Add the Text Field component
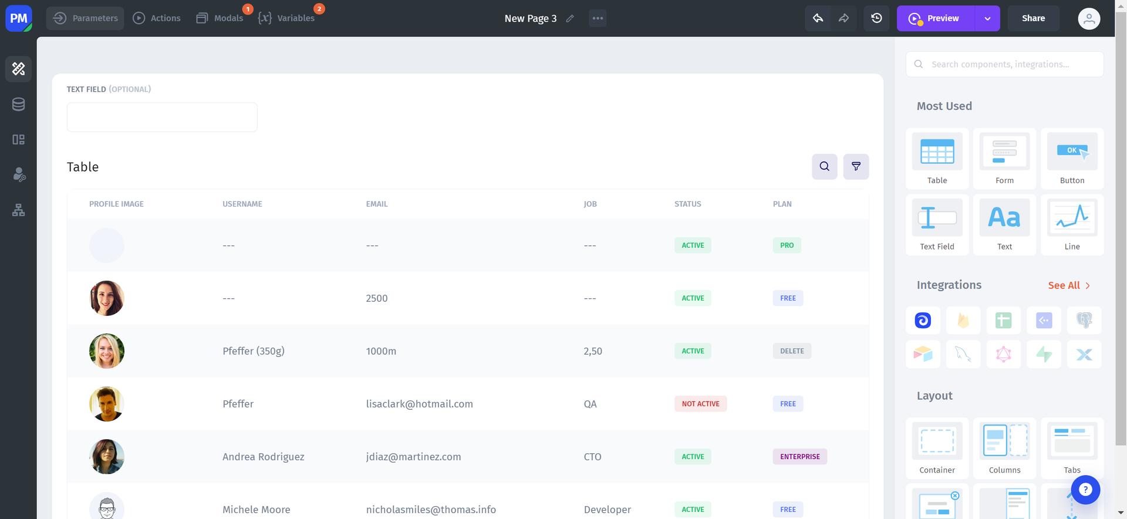The width and height of the screenshot is (1127, 519). coord(937,225)
